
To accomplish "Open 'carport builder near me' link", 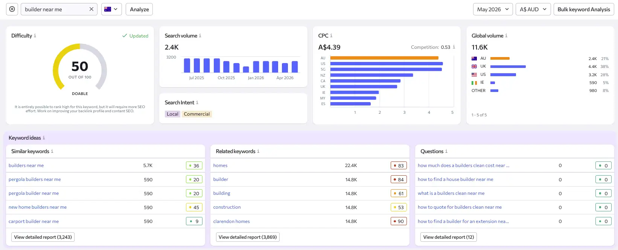I will (33, 221).
